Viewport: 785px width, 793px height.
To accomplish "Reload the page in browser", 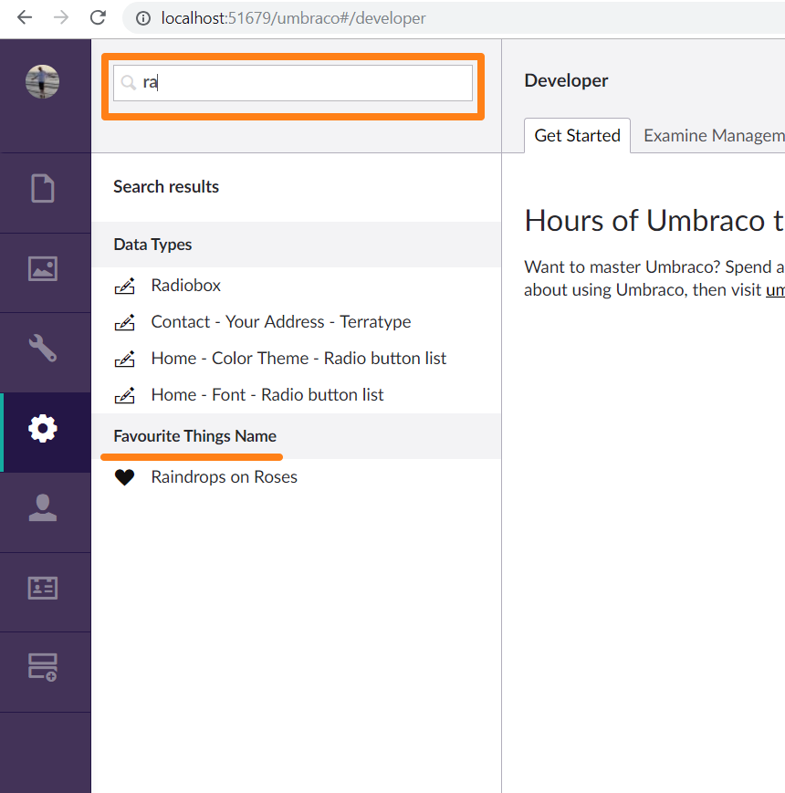I will pos(98,17).
